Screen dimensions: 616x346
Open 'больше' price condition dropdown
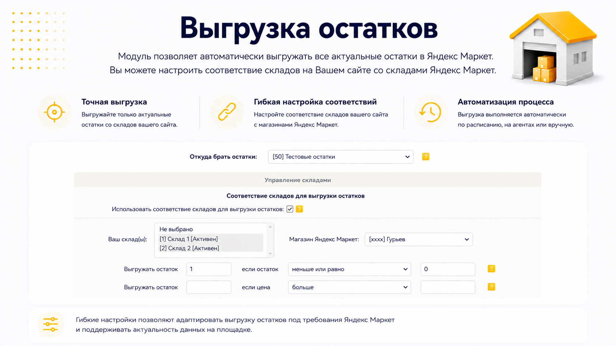349,287
